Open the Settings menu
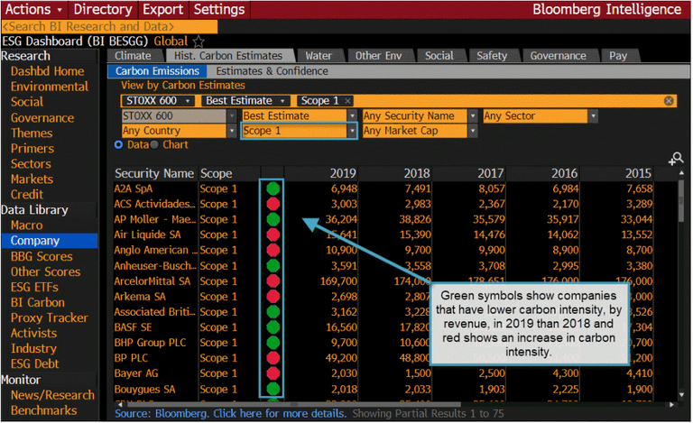693x423 pixels. pyautogui.click(x=219, y=9)
